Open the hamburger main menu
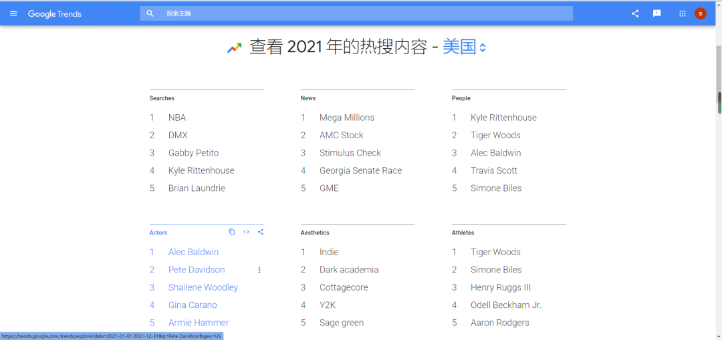 click(x=13, y=13)
